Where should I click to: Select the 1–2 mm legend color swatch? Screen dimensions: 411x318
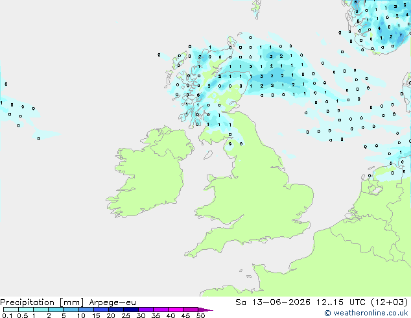(41, 310)
